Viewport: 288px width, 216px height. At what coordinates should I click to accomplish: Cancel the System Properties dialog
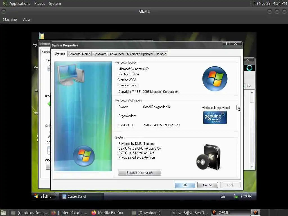coord(208,185)
